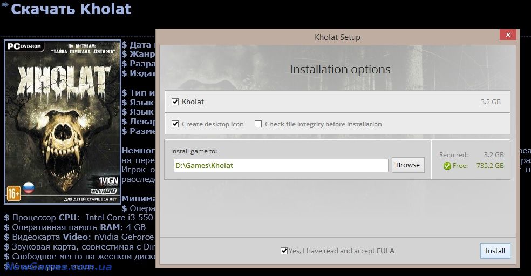This screenshot has height=276, width=531.
Task: Click the 'Kholat Setup' title bar text
Action: 337,37
